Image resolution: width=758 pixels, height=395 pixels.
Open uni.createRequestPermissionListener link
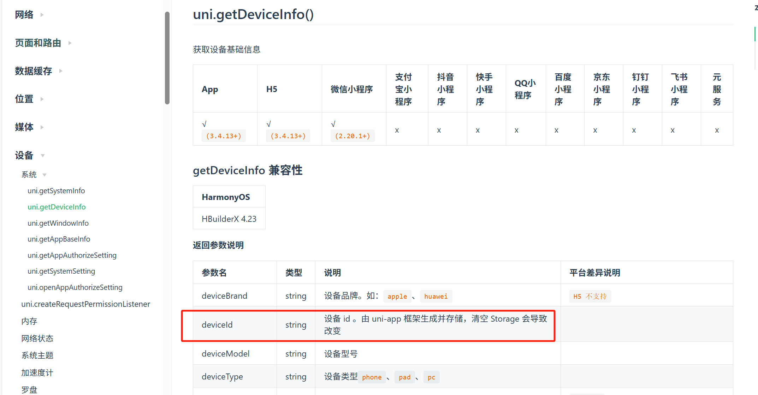85,304
